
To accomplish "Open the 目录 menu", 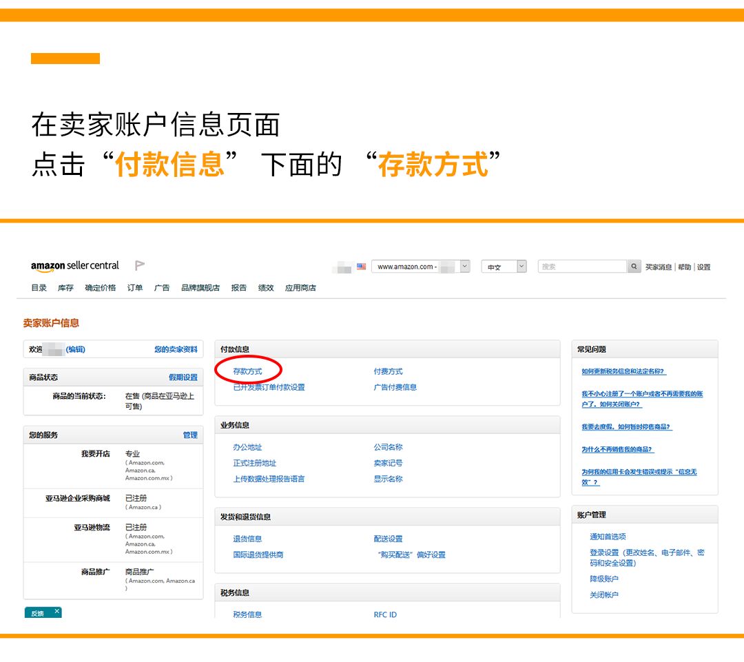I will tap(39, 287).
